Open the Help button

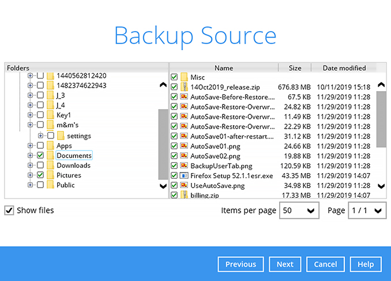(x=366, y=264)
